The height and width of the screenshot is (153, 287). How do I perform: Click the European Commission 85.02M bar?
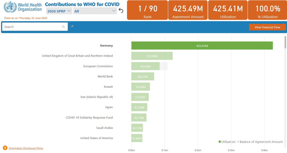pos(145,66)
